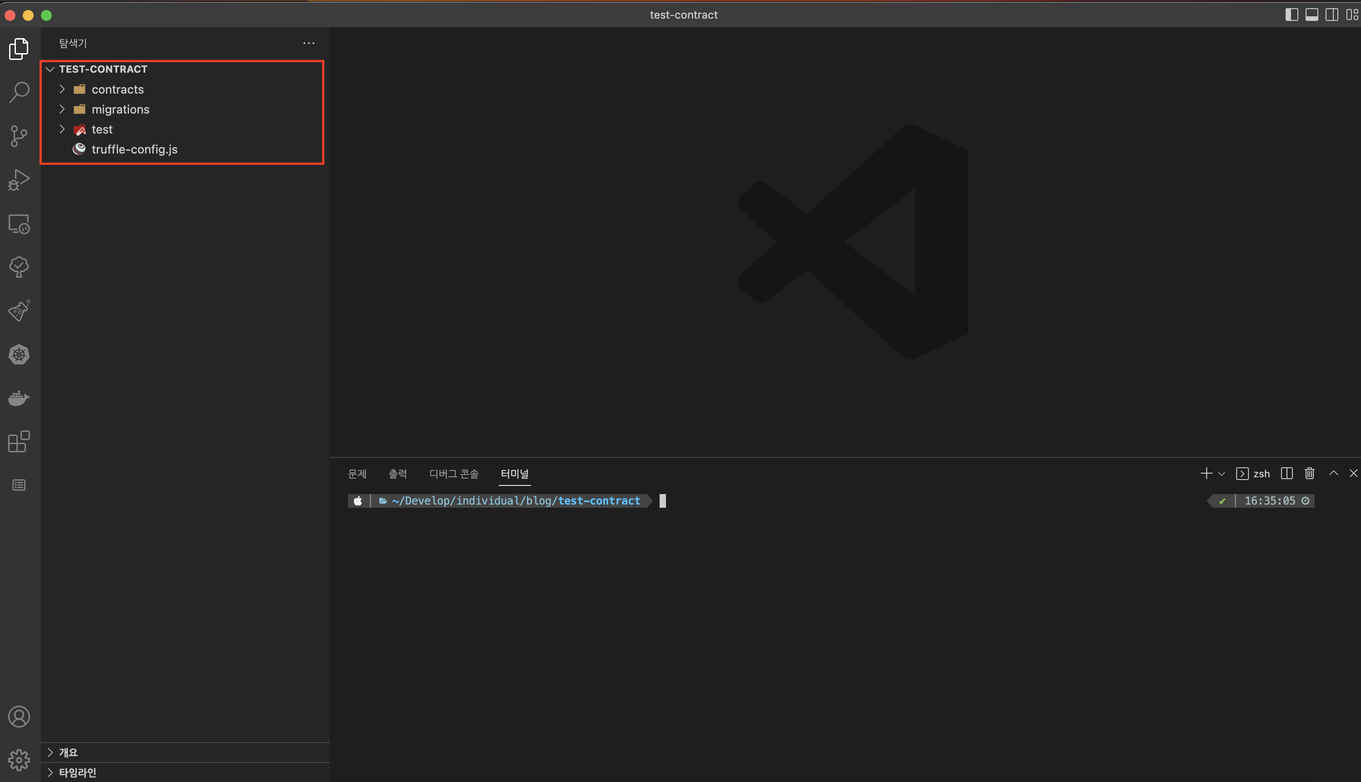
Task: Open the Kubernetes helm icon
Action: pyautogui.click(x=19, y=355)
